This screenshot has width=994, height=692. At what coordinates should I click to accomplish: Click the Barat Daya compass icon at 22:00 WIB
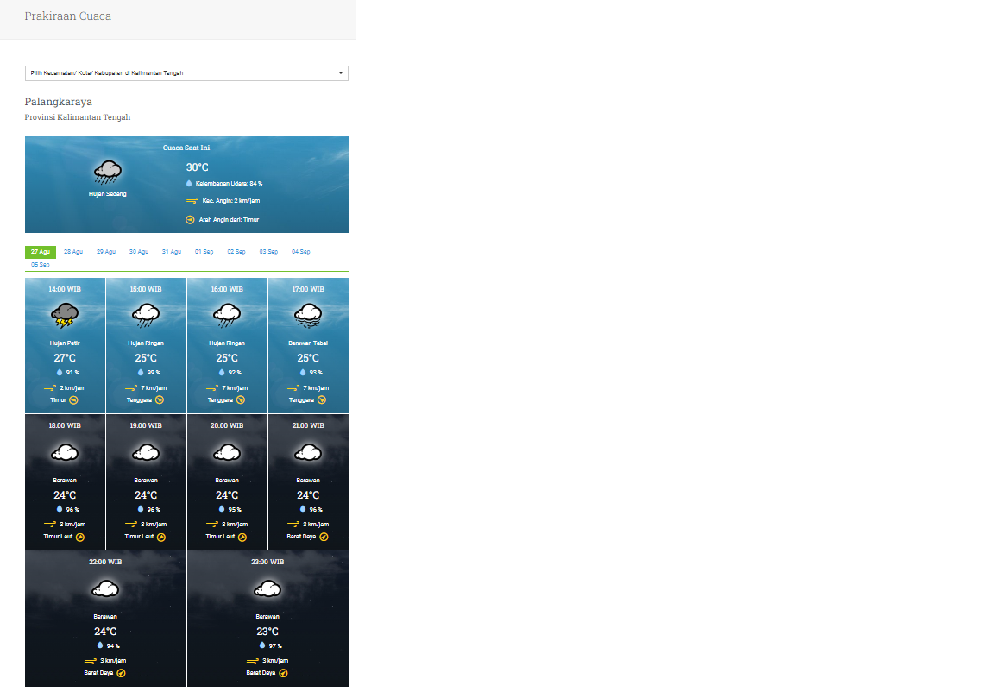coord(121,674)
